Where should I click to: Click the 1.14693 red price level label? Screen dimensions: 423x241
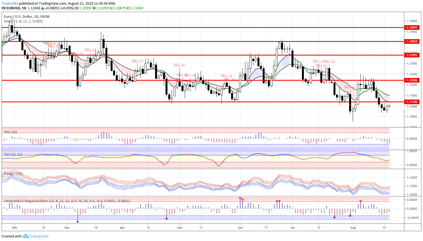pyautogui.click(x=412, y=27)
